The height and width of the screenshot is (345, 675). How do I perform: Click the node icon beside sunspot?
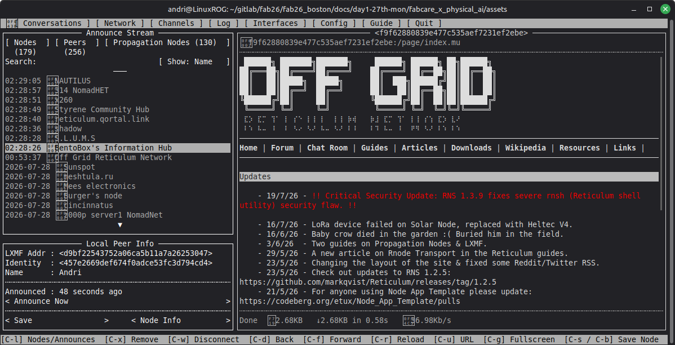pos(61,167)
